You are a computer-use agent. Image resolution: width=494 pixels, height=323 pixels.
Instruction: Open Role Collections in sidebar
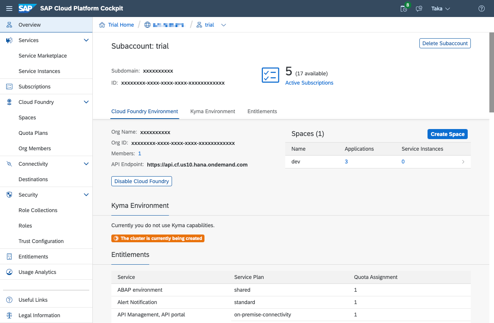coord(38,210)
